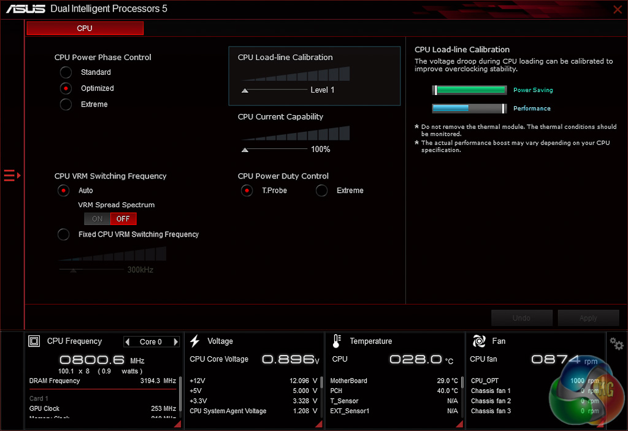Screen dimensions: 628x431
Task: Click the PCH temperature row
Action: click(x=394, y=391)
